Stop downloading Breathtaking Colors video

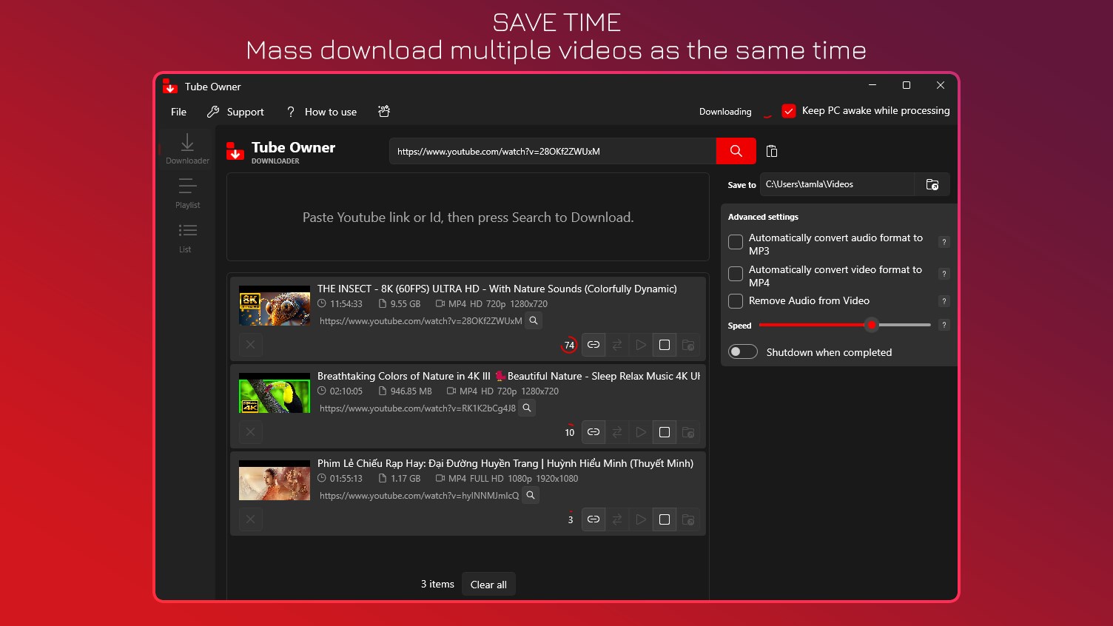point(665,432)
